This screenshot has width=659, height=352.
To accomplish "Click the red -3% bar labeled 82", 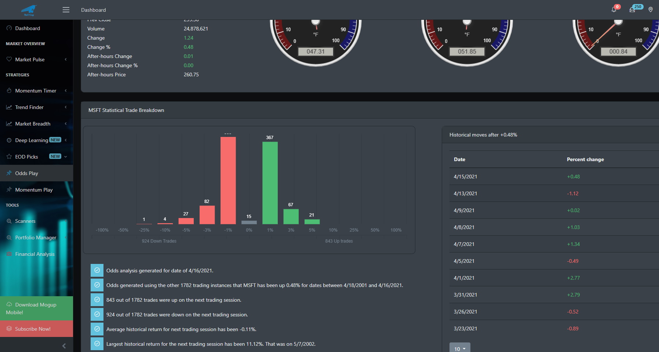I will coord(207,215).
